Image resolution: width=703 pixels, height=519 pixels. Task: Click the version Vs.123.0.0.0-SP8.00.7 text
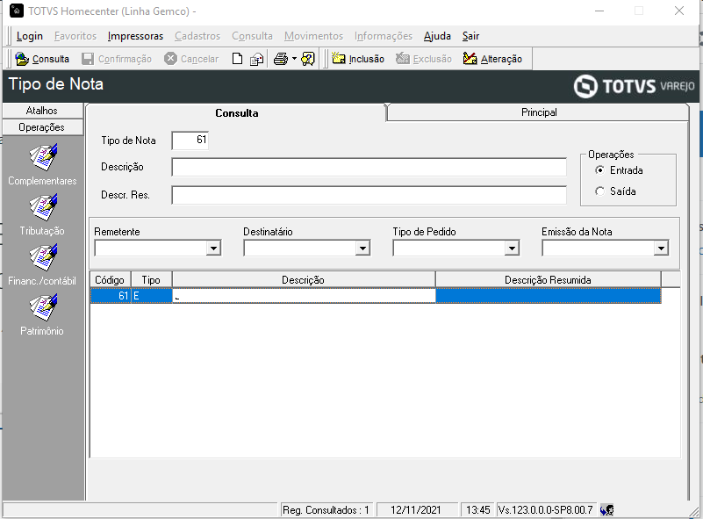546,510
